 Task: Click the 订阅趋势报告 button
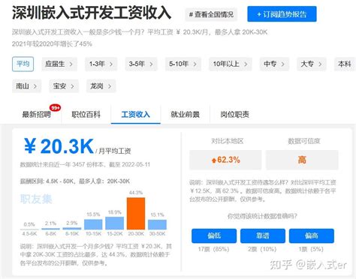(282, 14)
